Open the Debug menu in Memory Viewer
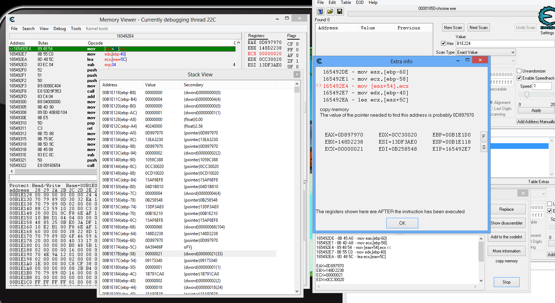 pos(60,29)
